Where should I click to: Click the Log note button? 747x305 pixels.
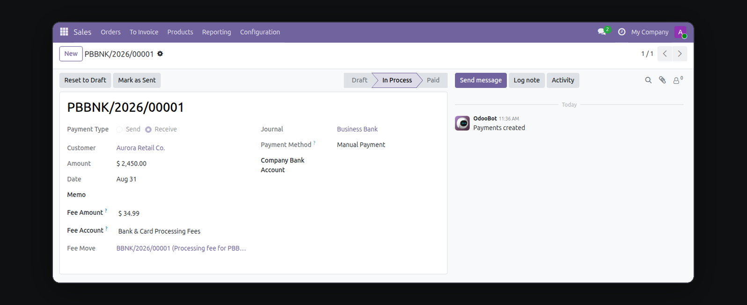click(527, 80)
